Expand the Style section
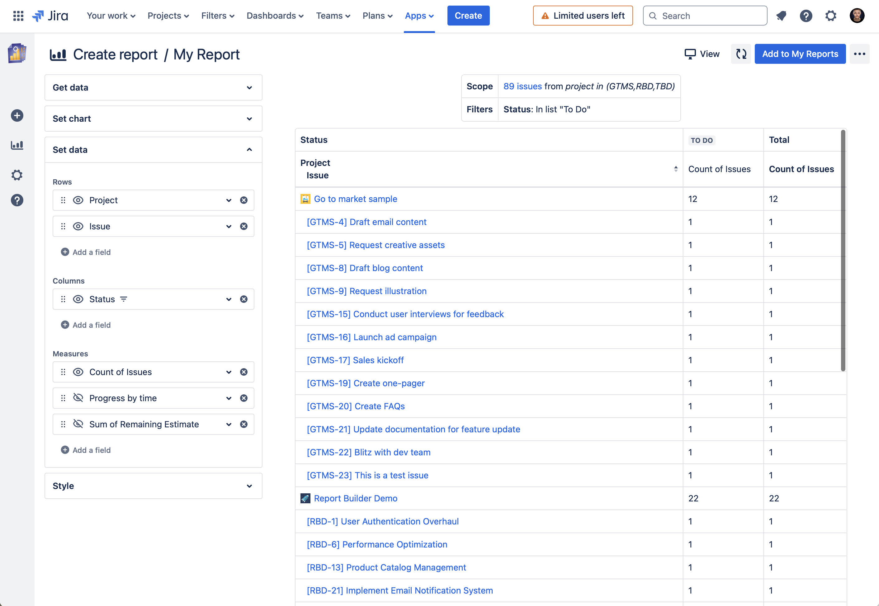 pyautogui.click(x=154, y=486)
